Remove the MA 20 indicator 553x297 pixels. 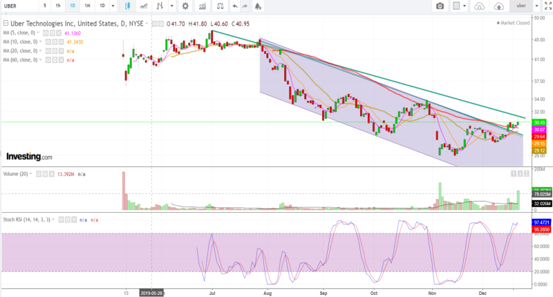(61, 51)
